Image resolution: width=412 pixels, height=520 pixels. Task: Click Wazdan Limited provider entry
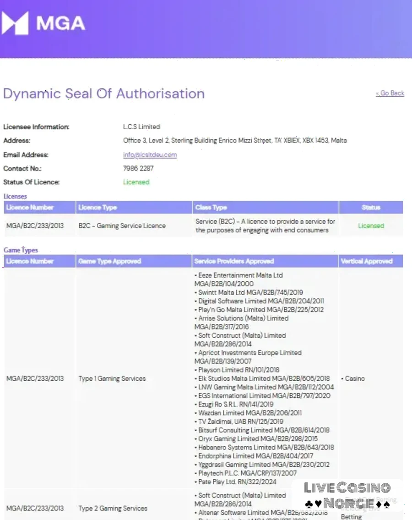pos(248,413)
